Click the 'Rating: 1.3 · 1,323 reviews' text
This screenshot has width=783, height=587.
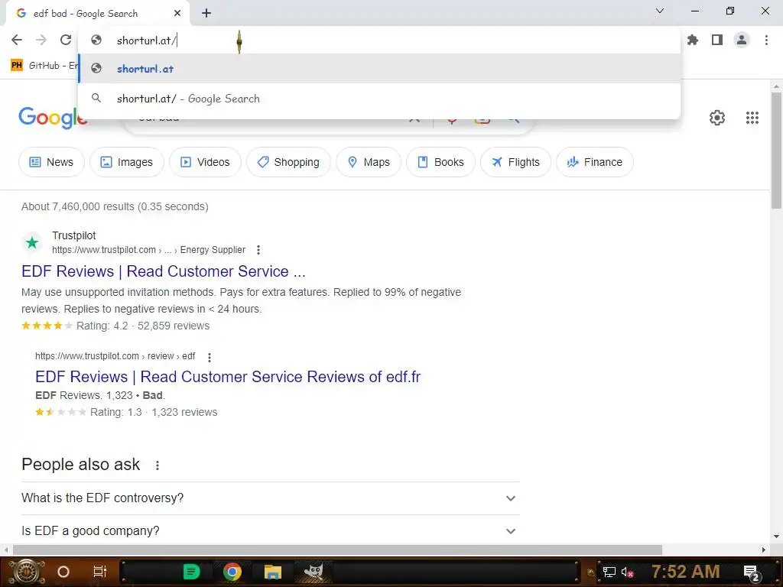tap(154, 412)
